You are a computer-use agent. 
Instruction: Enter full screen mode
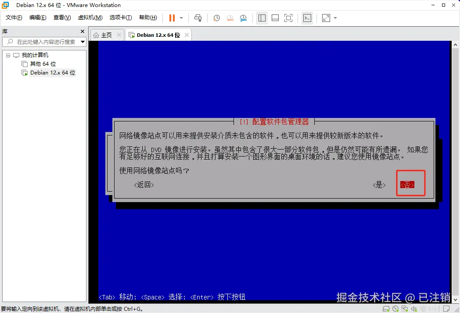[288, 18]
